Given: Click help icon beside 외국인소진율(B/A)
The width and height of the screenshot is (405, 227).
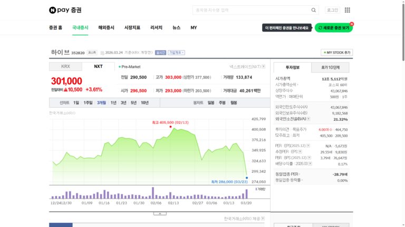Looking at the screenshot, I should [308, 119].
